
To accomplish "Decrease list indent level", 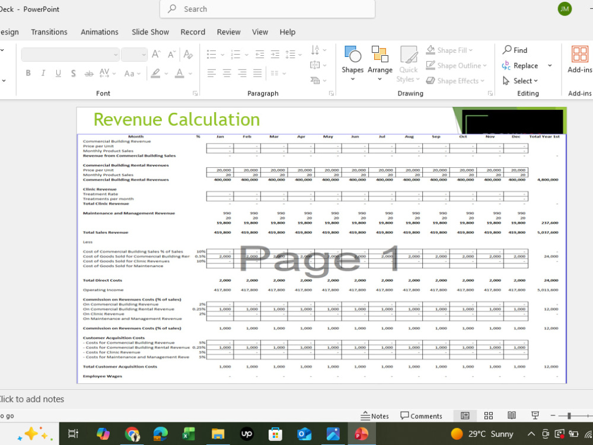I will click(260, 55).
